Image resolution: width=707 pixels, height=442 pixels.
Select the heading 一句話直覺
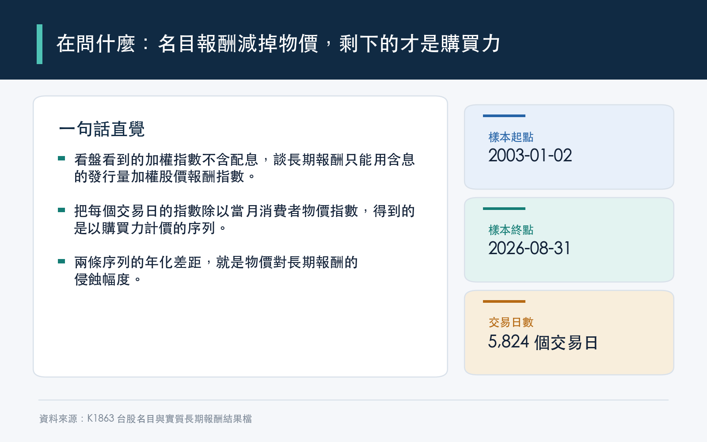(x=102, y=129)
